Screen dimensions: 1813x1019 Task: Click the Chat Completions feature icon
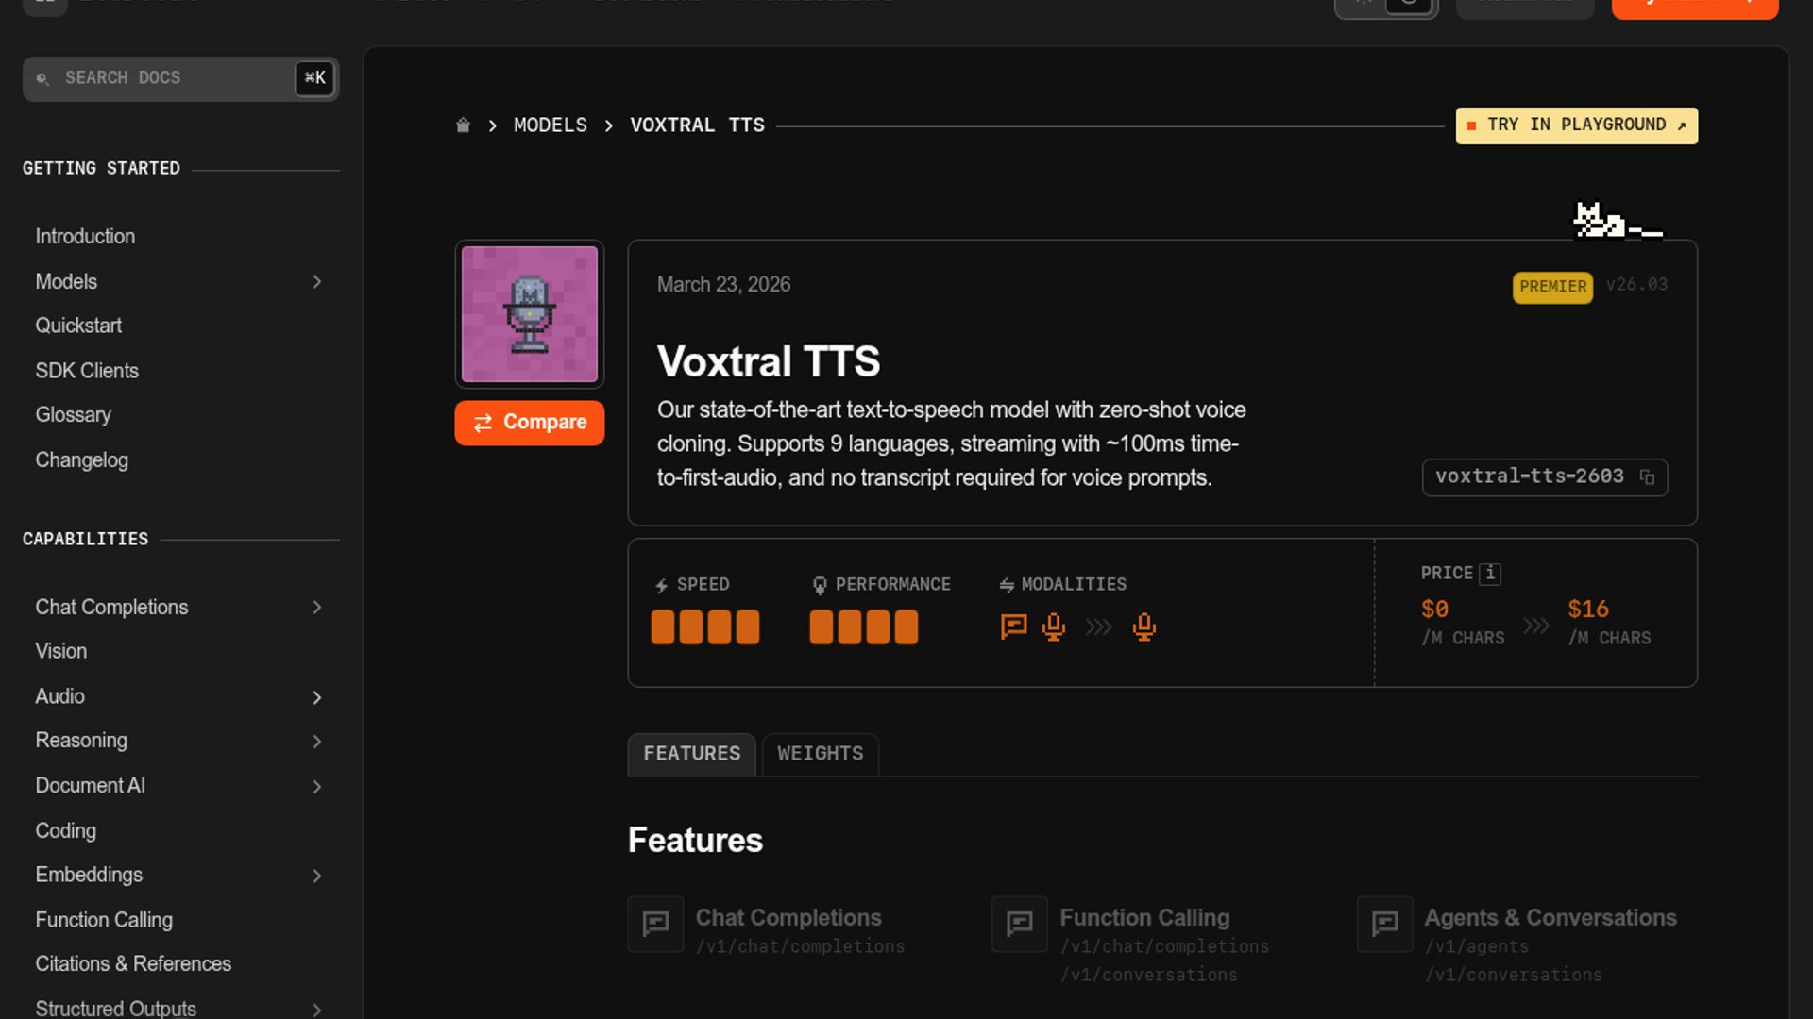point(655,924)
